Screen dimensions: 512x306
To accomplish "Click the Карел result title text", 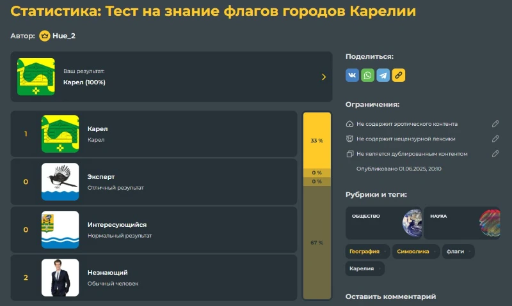I will pos(98,129).
